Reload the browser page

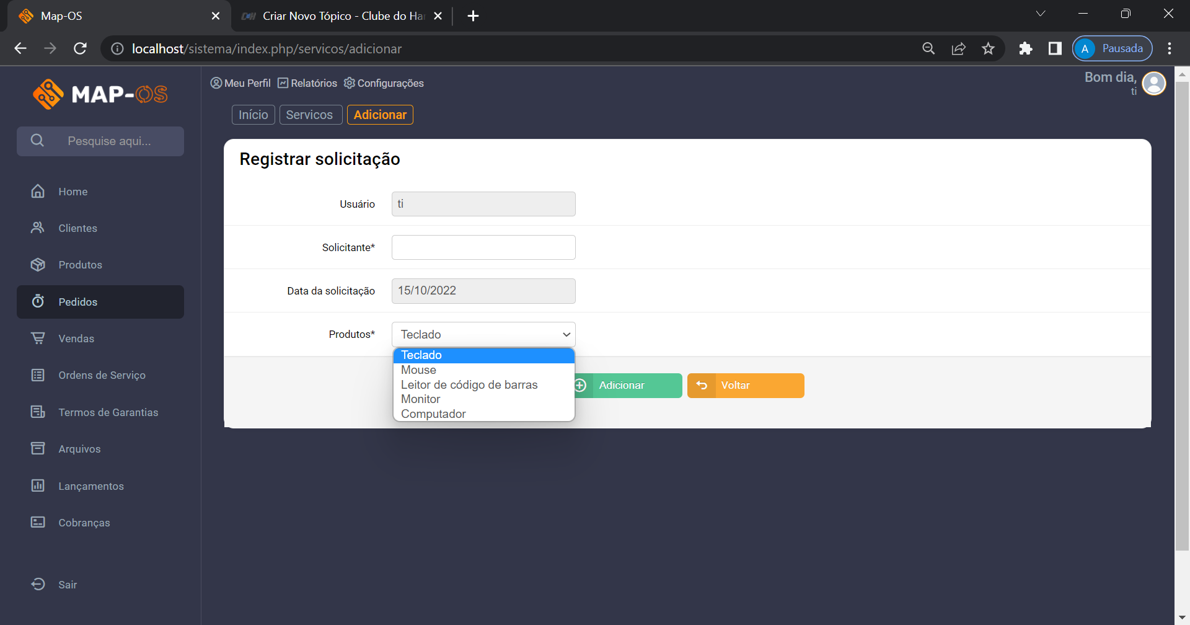[80, 48]
